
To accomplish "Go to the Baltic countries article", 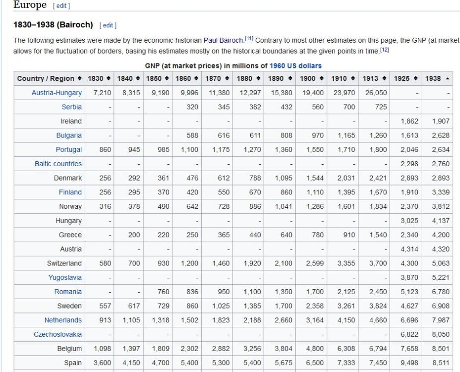I will click(x=58, y=164).
